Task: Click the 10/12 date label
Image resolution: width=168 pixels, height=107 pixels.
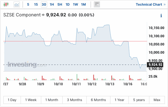Action: (x=92, y=84)
